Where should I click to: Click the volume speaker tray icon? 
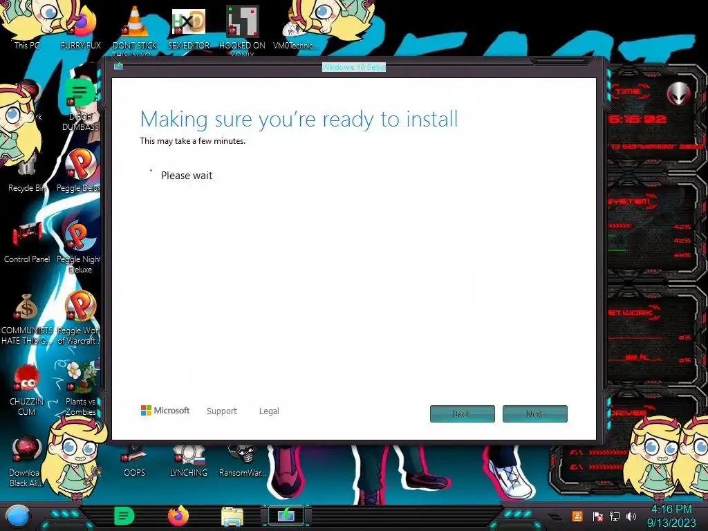tap(631, 516)
